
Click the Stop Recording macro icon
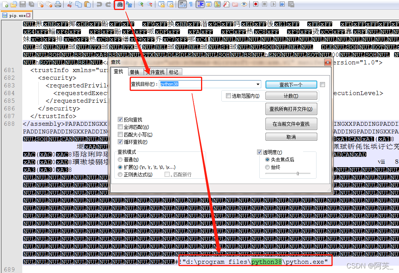(265, 4)
